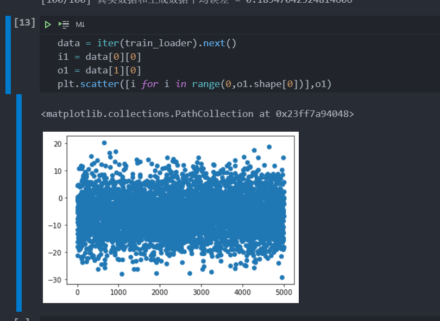
Task: Select the execution count label [13]
Action: [24, 22]
